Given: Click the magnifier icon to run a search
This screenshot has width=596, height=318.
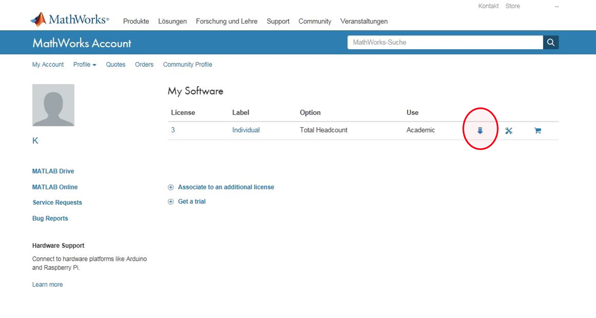Looking at the screenshot, I should click(x=550, y=42).
